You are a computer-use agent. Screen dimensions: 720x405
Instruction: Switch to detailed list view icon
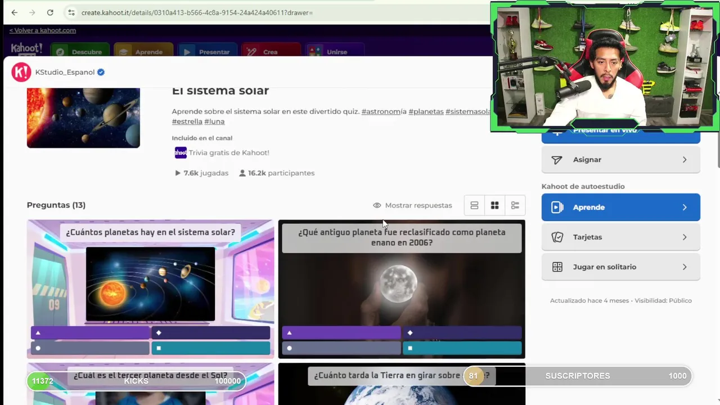[x=515, y=205]
